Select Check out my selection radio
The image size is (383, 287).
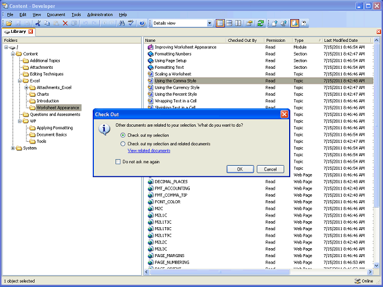coord(123,135)
